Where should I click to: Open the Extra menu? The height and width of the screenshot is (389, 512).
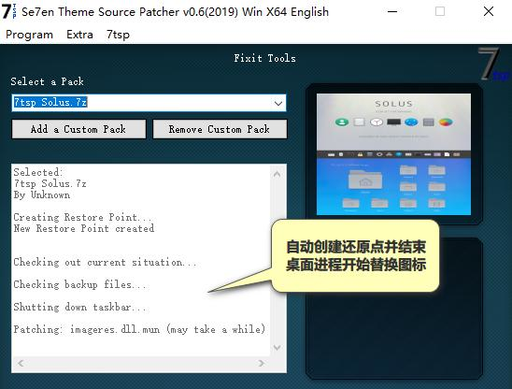[x=79, y=35]
